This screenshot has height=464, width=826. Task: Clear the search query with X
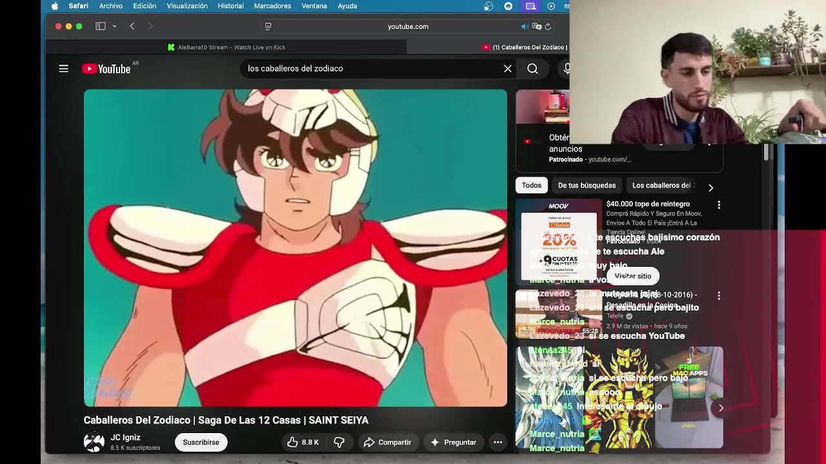(508, 68)
